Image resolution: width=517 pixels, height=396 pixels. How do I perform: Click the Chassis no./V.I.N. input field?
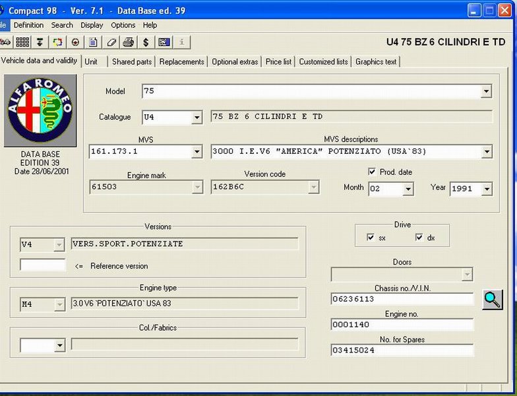402,299
